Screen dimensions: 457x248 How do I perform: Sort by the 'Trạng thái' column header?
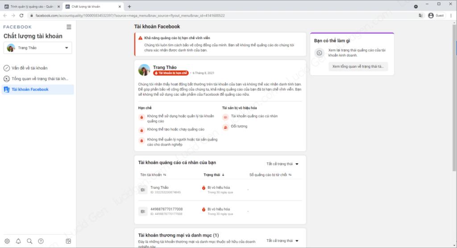pyautogui.click(x=214, y=175)
